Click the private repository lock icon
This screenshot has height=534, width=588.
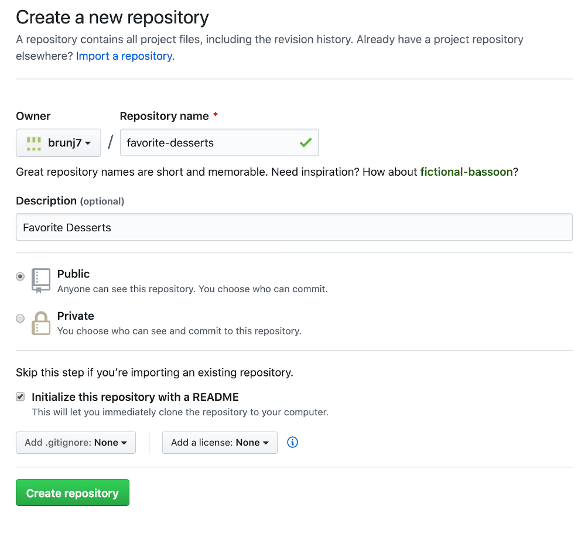40,323
